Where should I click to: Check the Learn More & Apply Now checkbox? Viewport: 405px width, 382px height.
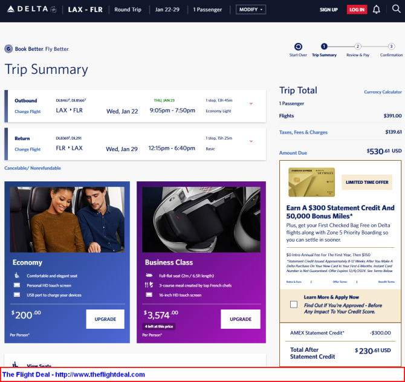pyautogui.click(x=294, y=304)
